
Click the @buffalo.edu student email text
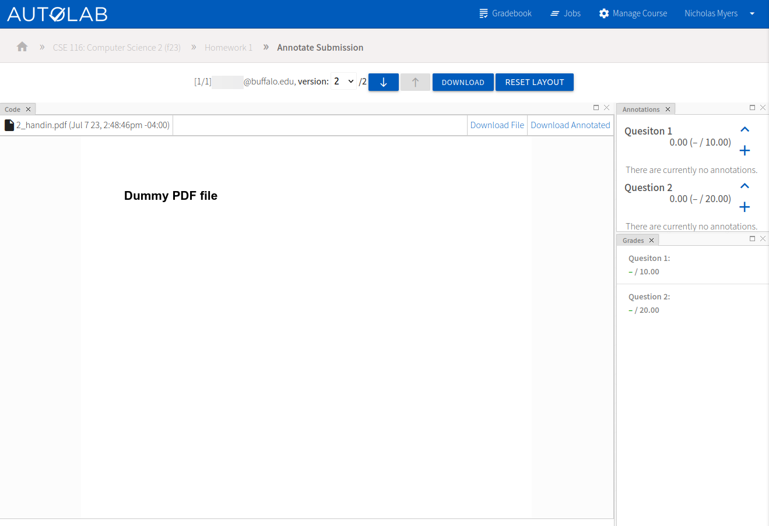tap(269, 82)
